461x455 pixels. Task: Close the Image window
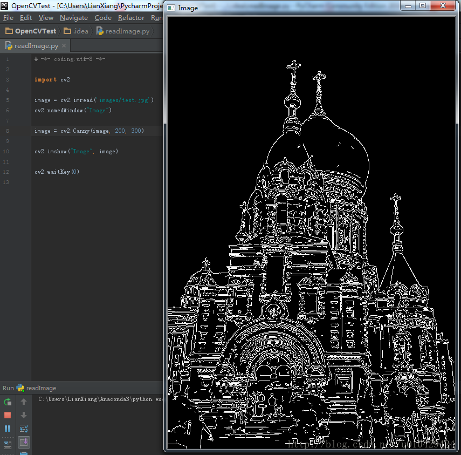[443, 5]
